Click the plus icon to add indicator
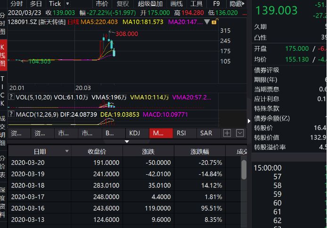The height and width of the screenshot is (228, 327). 227,133
